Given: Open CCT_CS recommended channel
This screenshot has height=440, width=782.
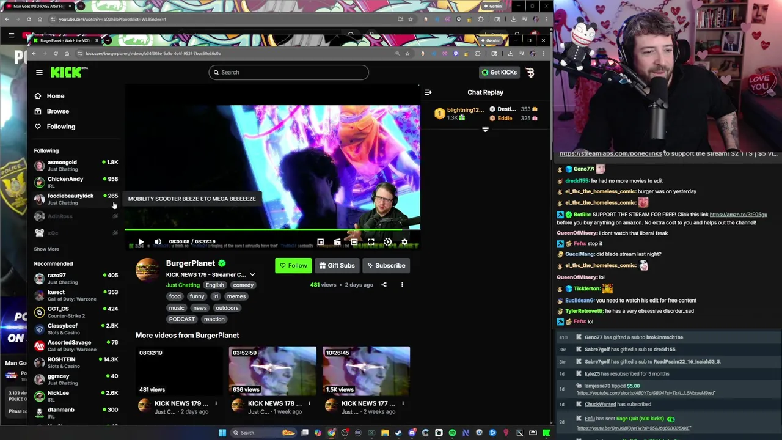Looking at the screenshot, I should pyautogui.click(x=76, y=312).
